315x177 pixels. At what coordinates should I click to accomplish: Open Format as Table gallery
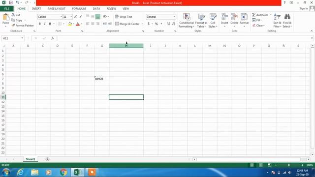click(201, 21)
